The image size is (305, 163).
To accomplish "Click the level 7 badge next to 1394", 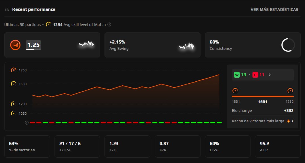I will (48, 24).
